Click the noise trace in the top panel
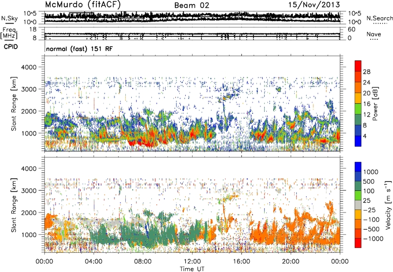This screenshot has width=393, height=272. tap(192, 17)
